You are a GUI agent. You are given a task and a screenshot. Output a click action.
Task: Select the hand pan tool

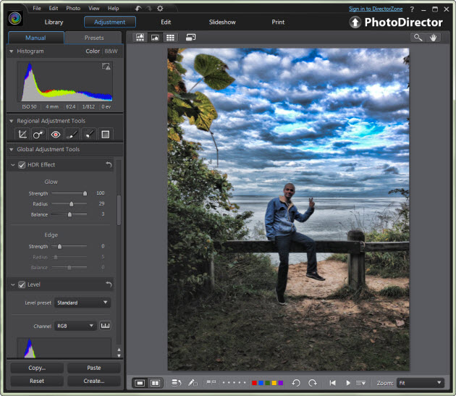tap(434, 37)
